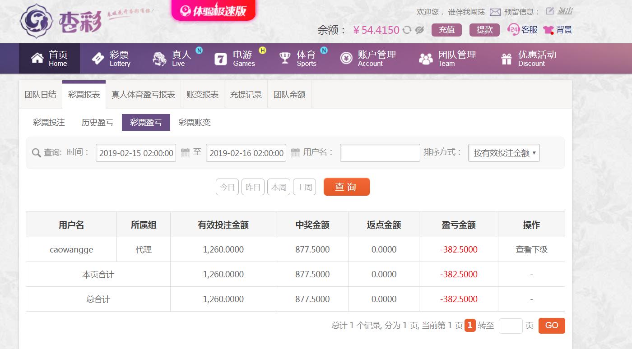This screenshot has width=632, height=349.
Task: Switch to the 账变报表 tab
Action: 202,95
